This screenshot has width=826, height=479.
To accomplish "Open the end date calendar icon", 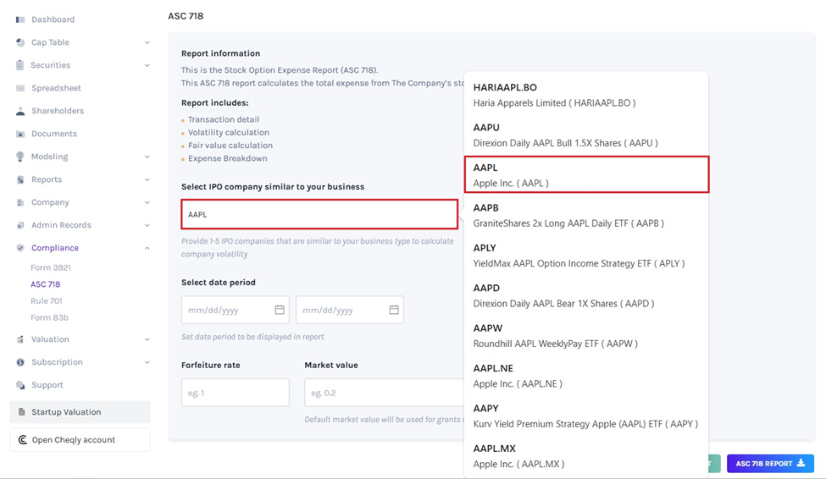I will pyautogui.click(x=394, y=310).
